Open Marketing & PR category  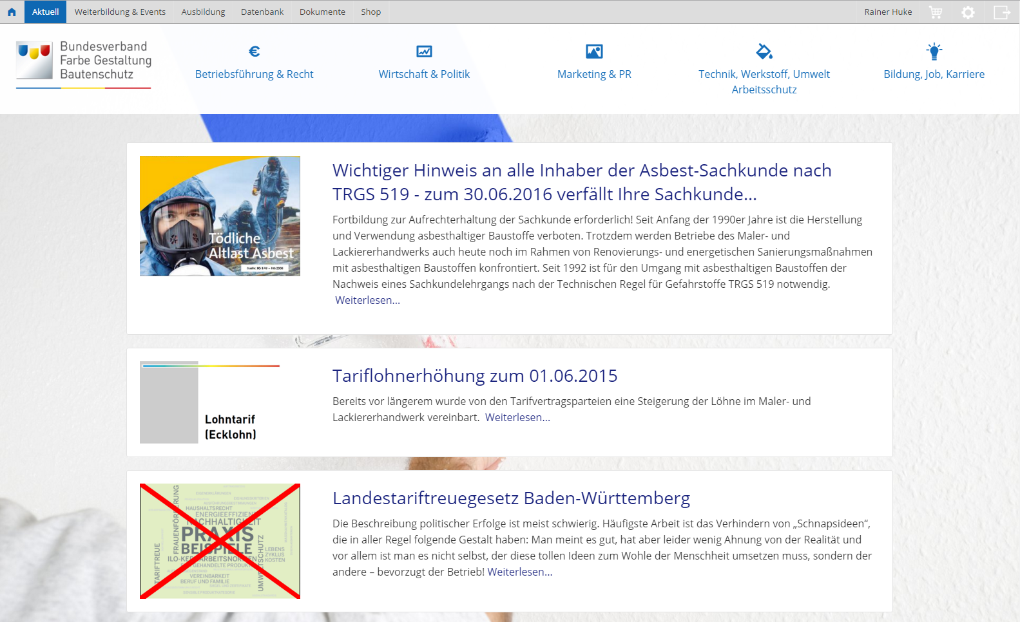[x=594, y=74]
